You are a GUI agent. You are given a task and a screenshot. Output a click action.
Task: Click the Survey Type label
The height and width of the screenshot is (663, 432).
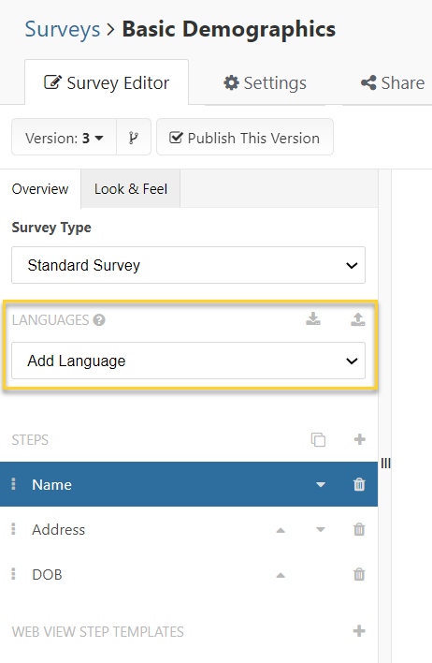click(x=51, y=228)
